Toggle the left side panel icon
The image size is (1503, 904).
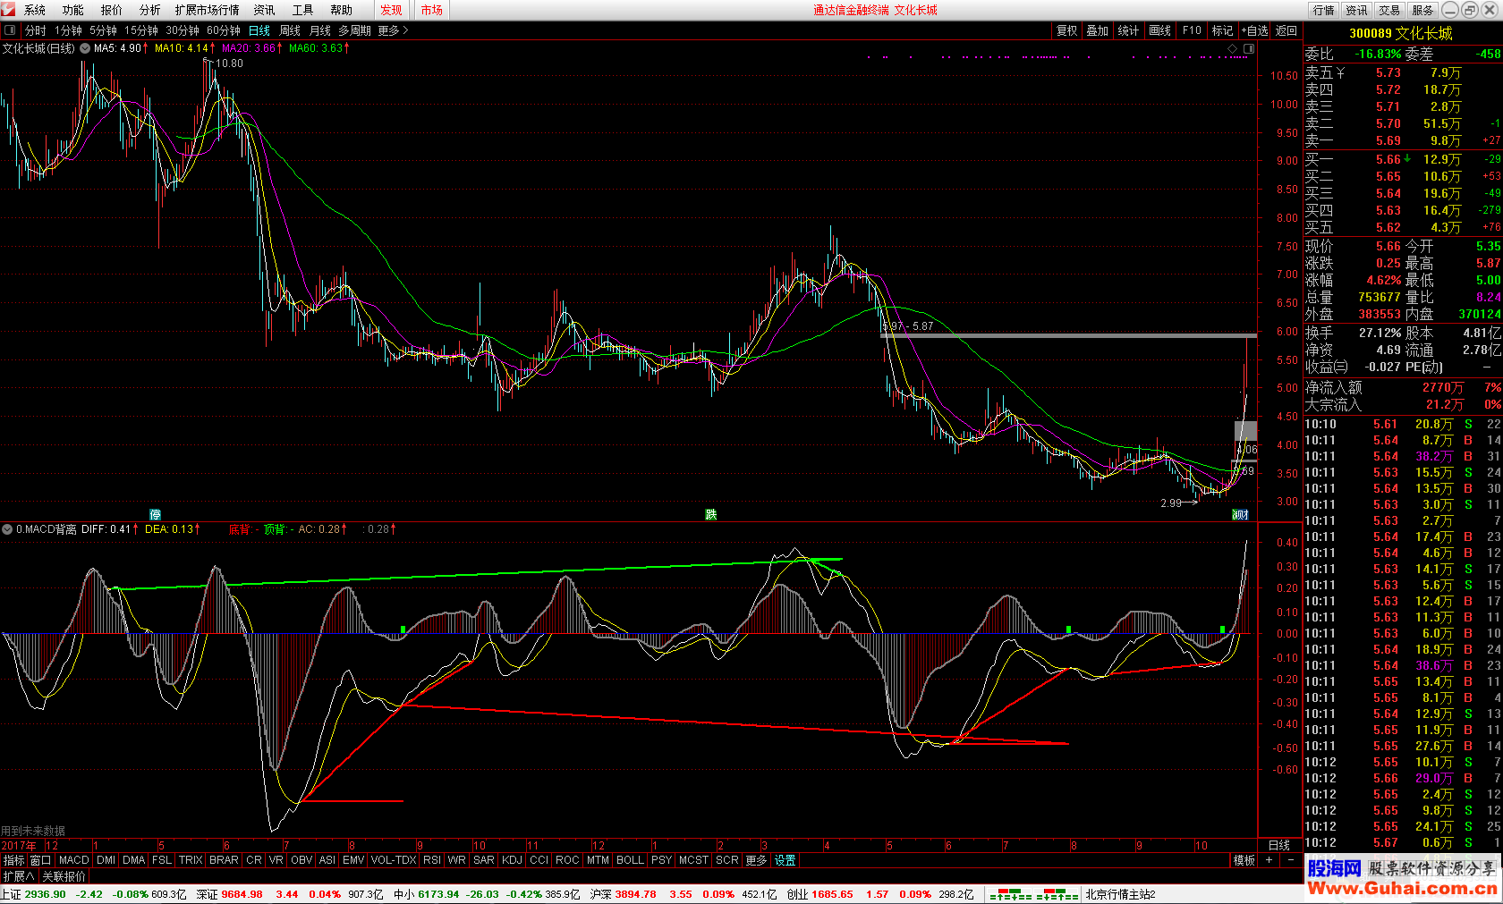click(x=10, y=30)
